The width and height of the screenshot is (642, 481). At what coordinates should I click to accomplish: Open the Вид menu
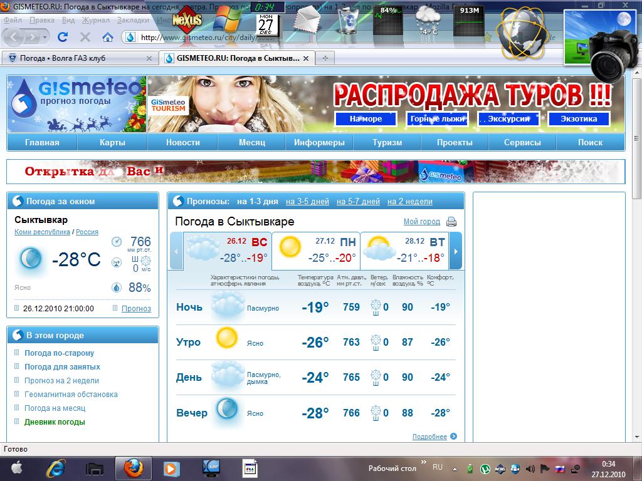(x=68, y=20)
